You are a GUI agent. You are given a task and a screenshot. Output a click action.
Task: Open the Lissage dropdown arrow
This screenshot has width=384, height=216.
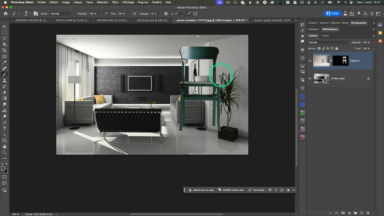click(x=160, y=14)
